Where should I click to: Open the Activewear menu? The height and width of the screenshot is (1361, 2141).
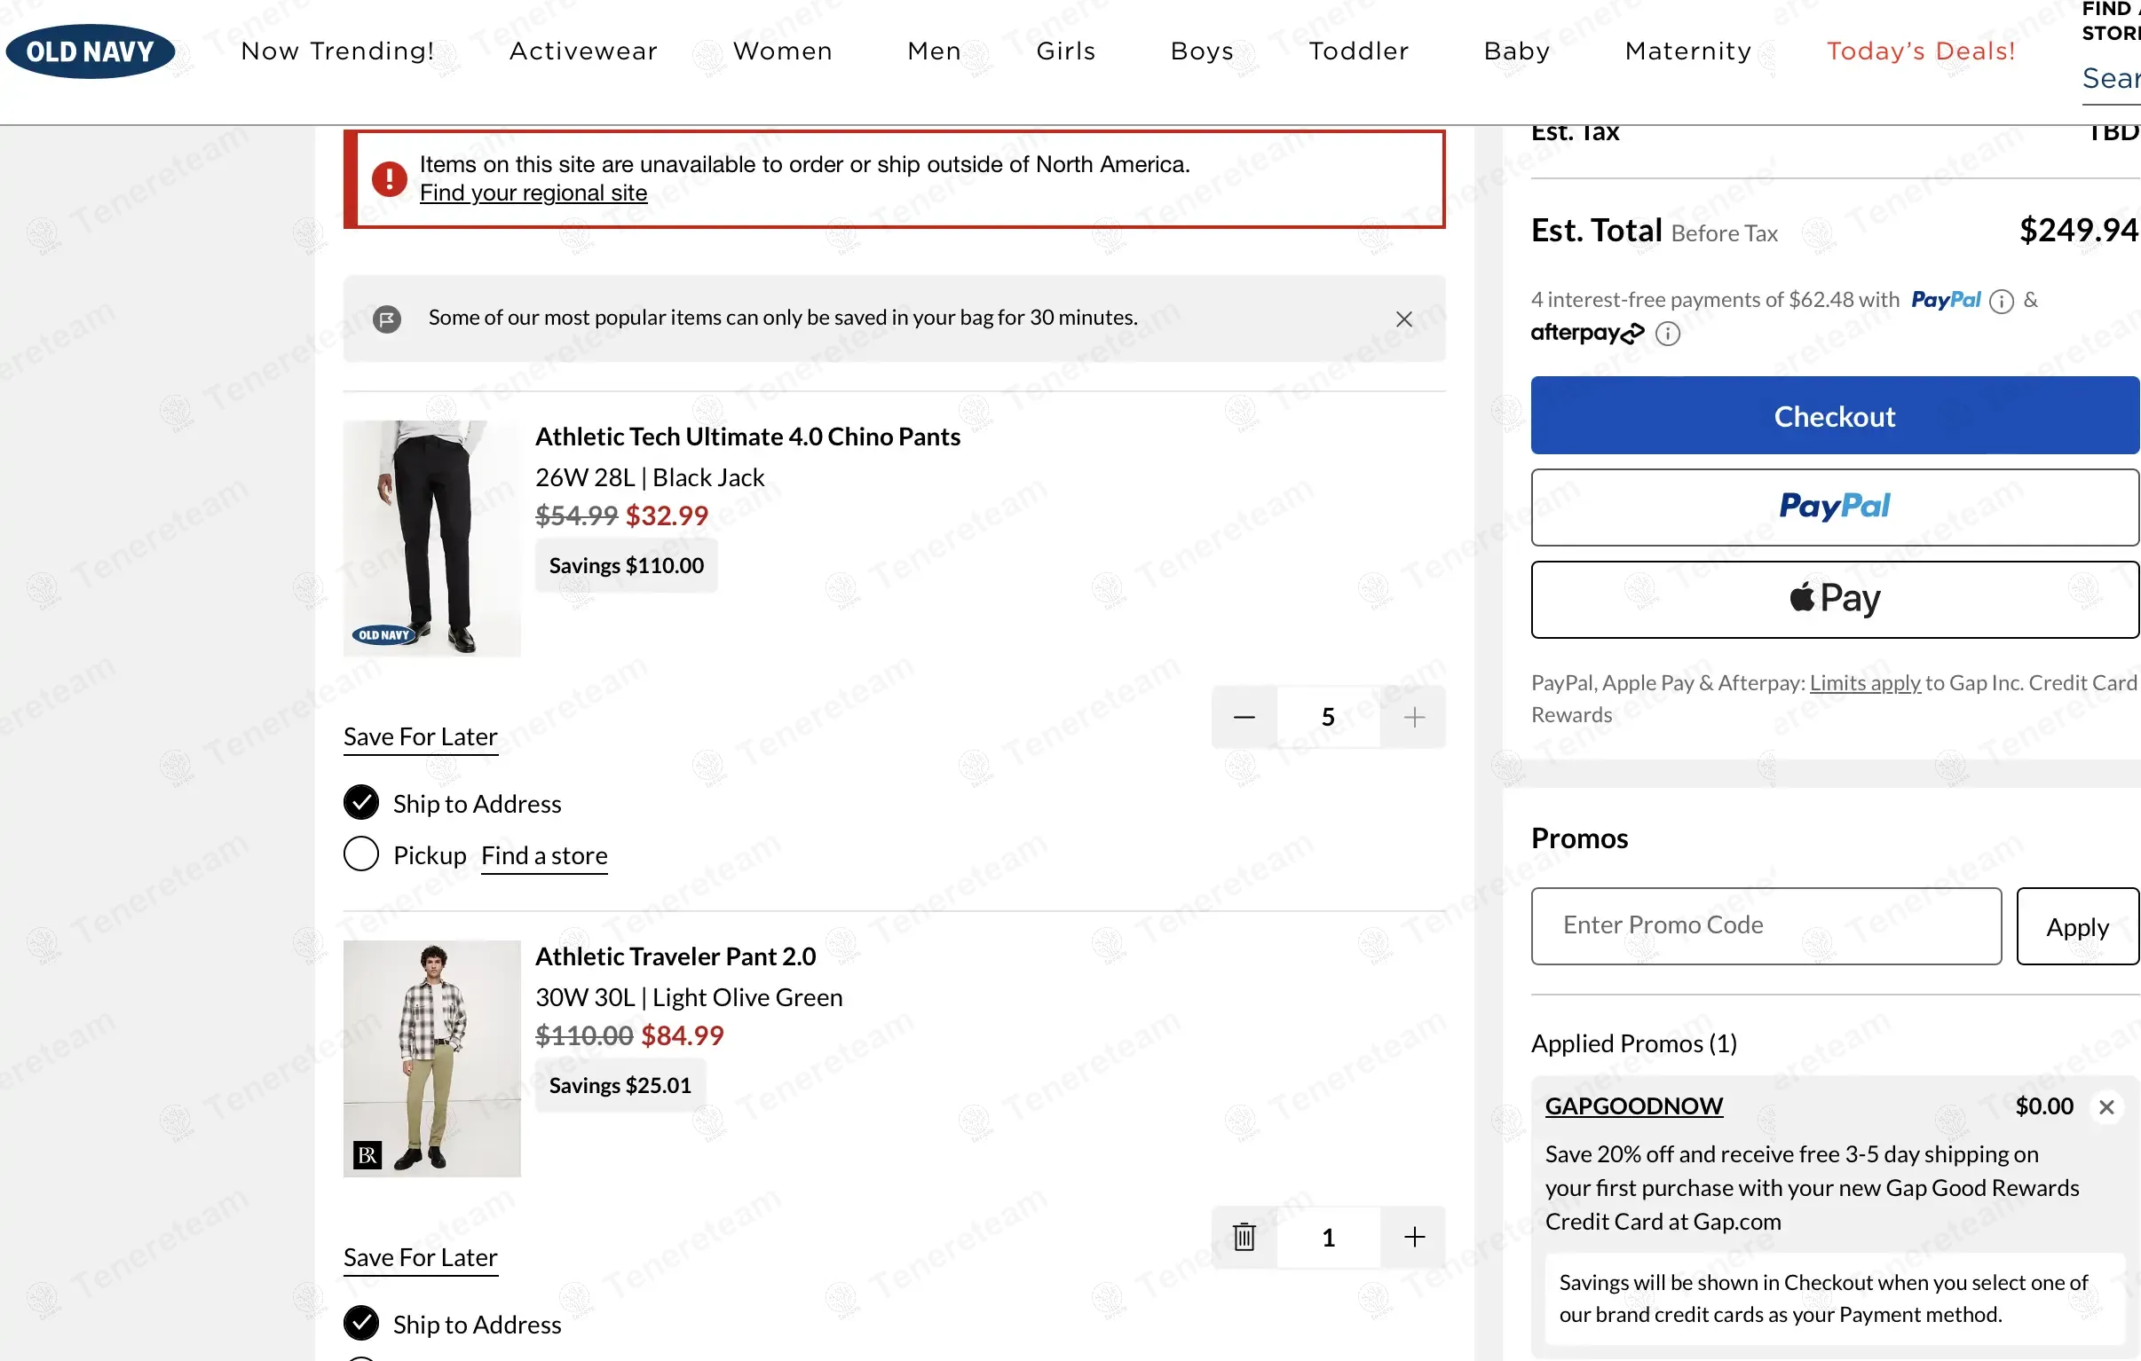coord(583,51)
